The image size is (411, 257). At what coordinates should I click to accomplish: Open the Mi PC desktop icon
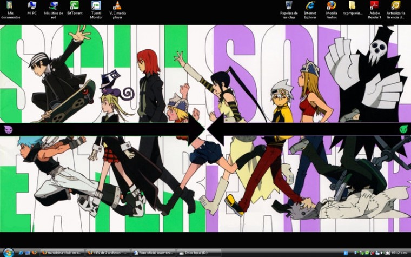(32, 9)
